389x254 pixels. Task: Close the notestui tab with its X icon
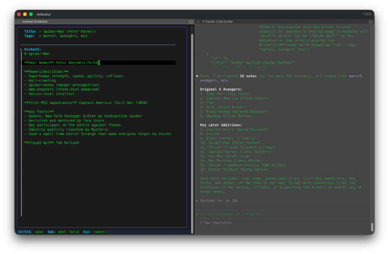18,21
